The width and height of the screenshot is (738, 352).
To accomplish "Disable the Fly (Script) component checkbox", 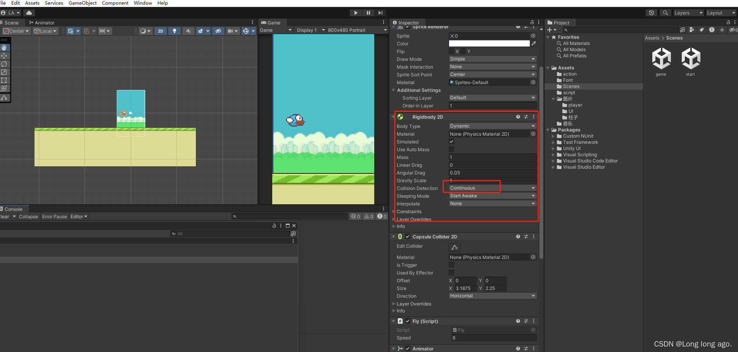I will pyautogui.click(x=408, y=321).
